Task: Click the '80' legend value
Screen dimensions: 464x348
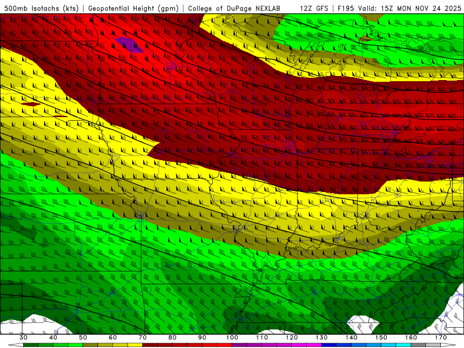Action: pos(172,338)
